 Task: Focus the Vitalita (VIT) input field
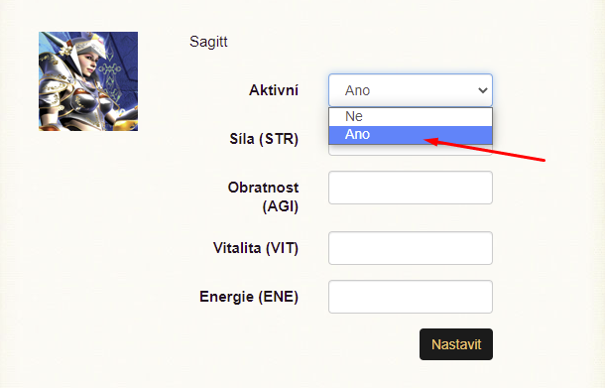point(411,248)
